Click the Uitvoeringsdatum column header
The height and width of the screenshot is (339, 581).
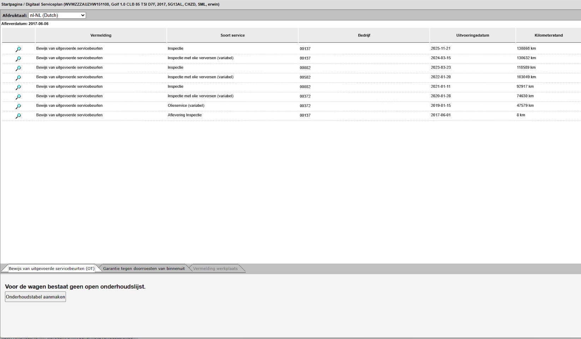tap(472, 35)
